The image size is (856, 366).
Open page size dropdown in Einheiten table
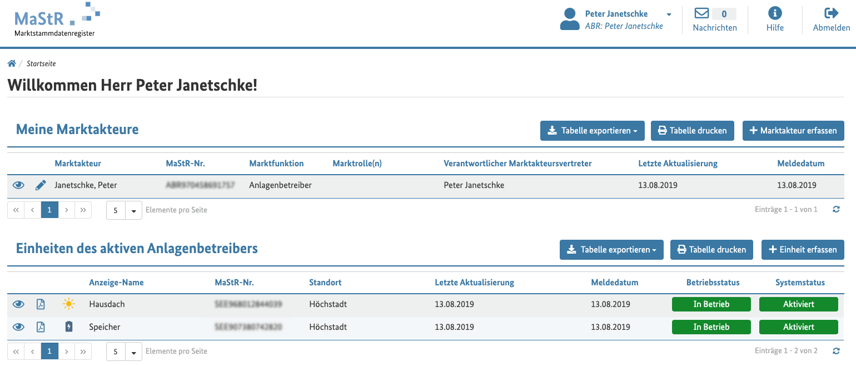click(133, 352)
